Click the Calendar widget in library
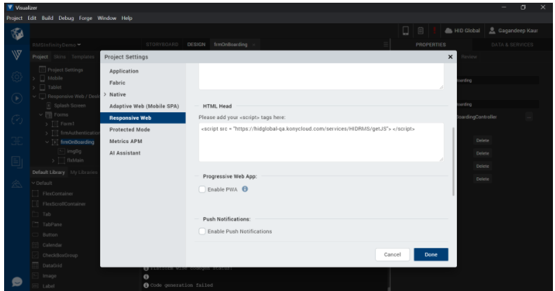The width and height of the screenshot is (555, 291). coord(47,244)
